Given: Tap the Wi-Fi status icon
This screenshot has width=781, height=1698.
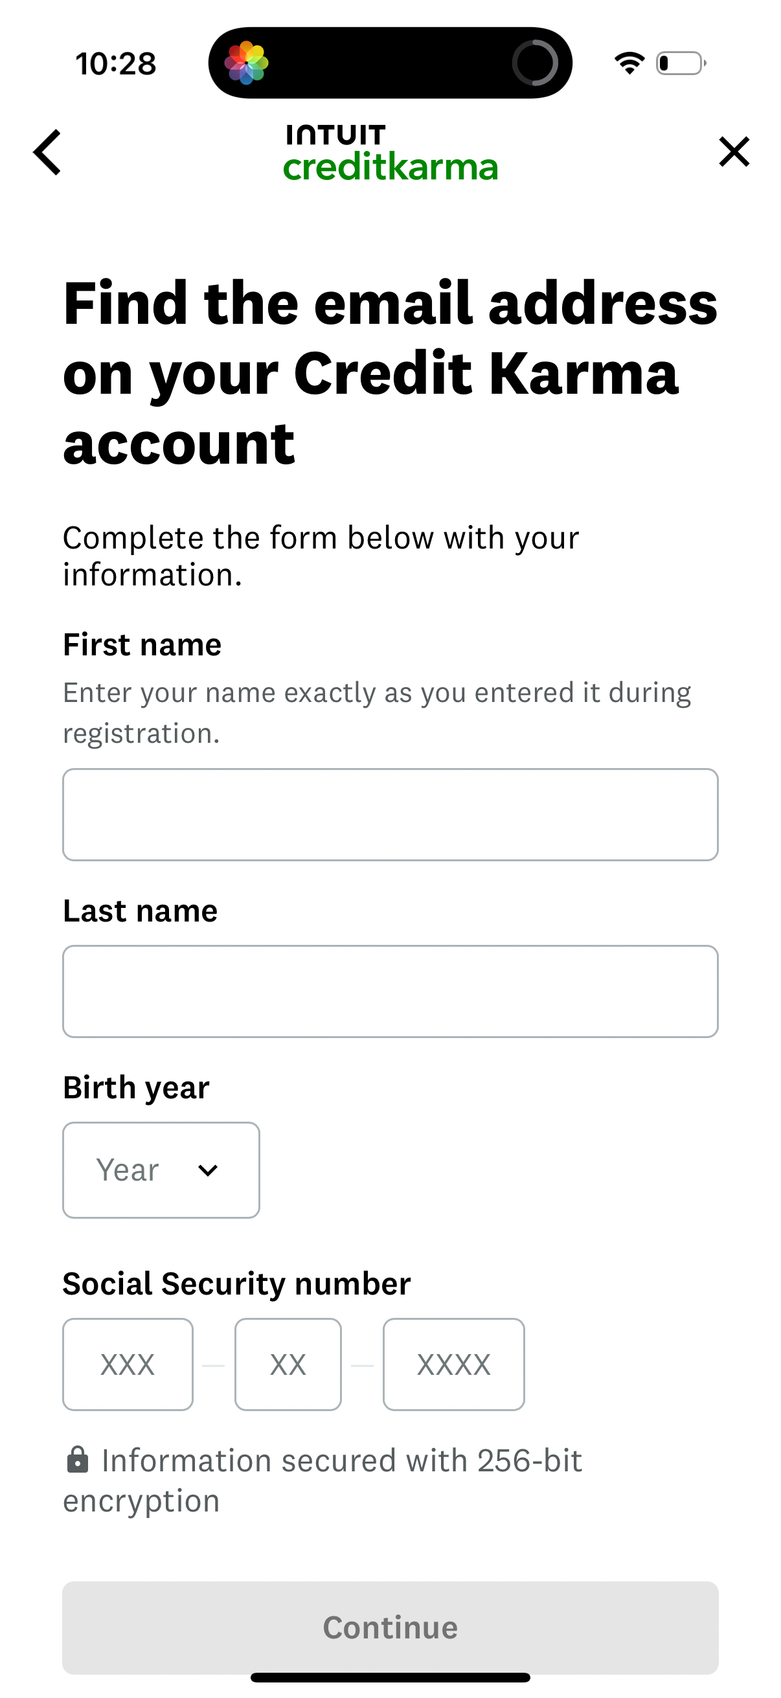Looking at the screenshot, I should pyautogui.click(x=629, y=63).
